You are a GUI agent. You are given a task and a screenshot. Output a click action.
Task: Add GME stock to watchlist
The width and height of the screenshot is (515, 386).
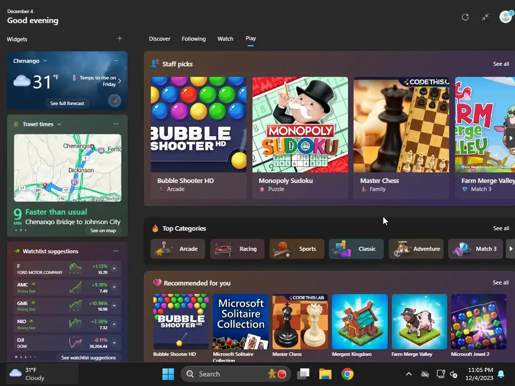click(114, 306)
